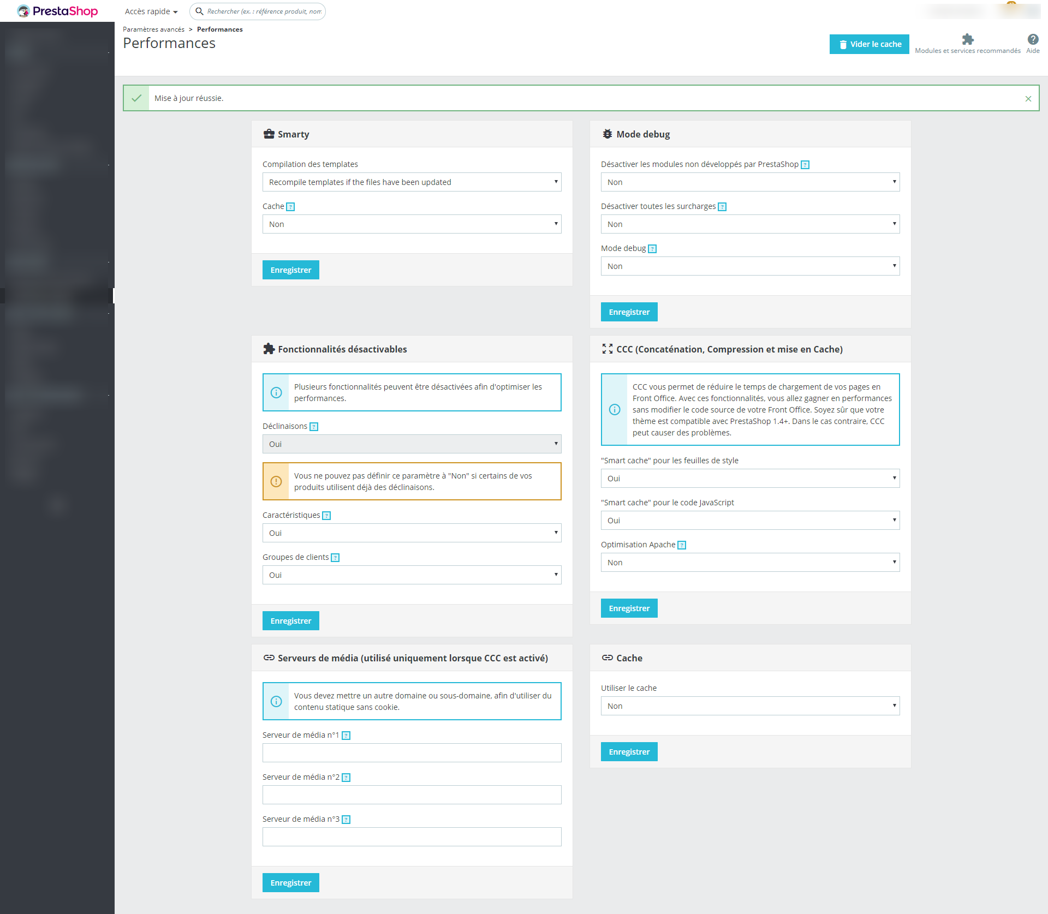Open the Caractéristiques dropdown
Viewport: 1048px width, 914px height.
pos(412,533)
